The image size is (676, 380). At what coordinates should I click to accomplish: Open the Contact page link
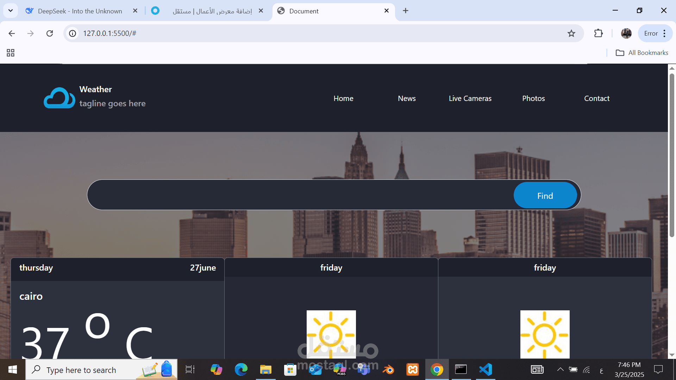pos(597,99)
